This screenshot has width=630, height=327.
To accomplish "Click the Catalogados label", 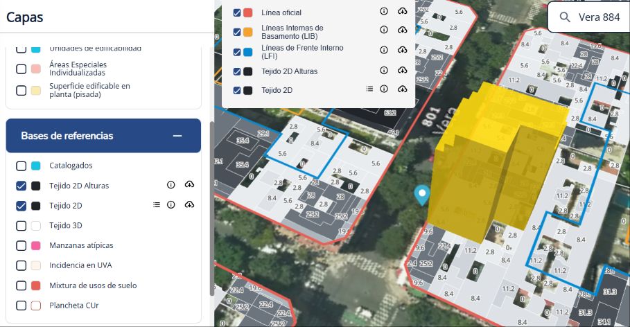I will pyautogui.click(x=71, y=166).
